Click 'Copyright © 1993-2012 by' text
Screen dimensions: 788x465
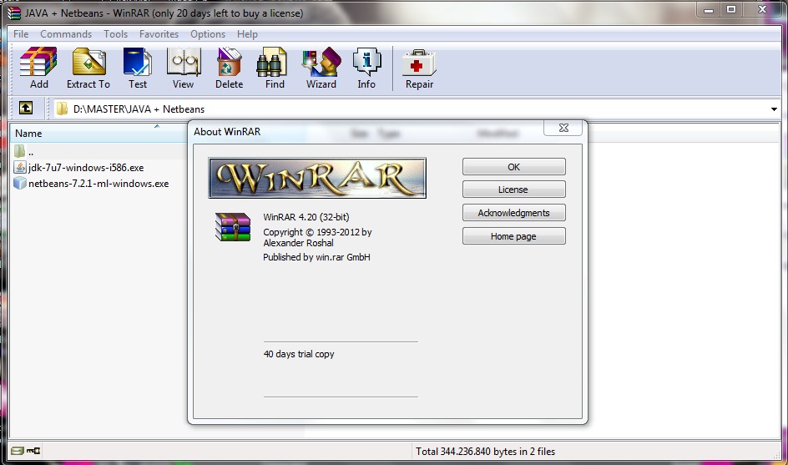(x=317, y=232)
